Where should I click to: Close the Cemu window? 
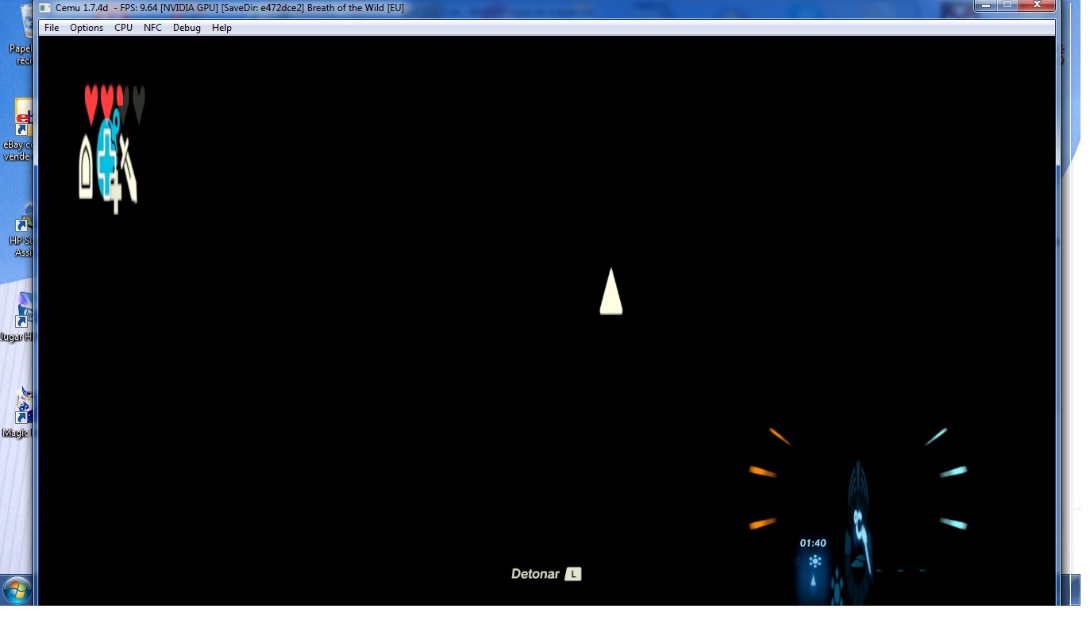pos(1037,6)
